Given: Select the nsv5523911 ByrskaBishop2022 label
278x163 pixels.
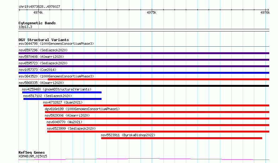Looking at the screenshot, I should (128, 135).
